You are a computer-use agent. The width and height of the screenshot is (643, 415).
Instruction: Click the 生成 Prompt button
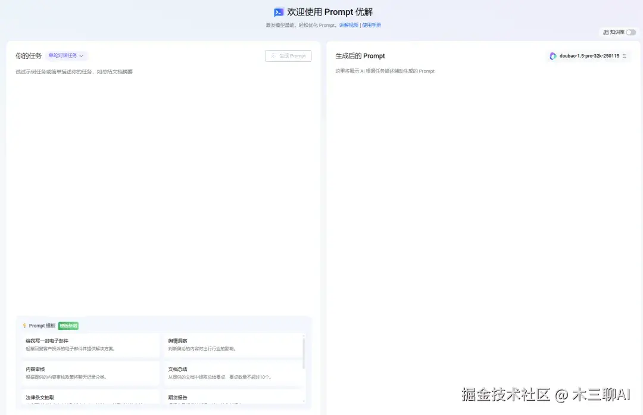pos(288,56)
